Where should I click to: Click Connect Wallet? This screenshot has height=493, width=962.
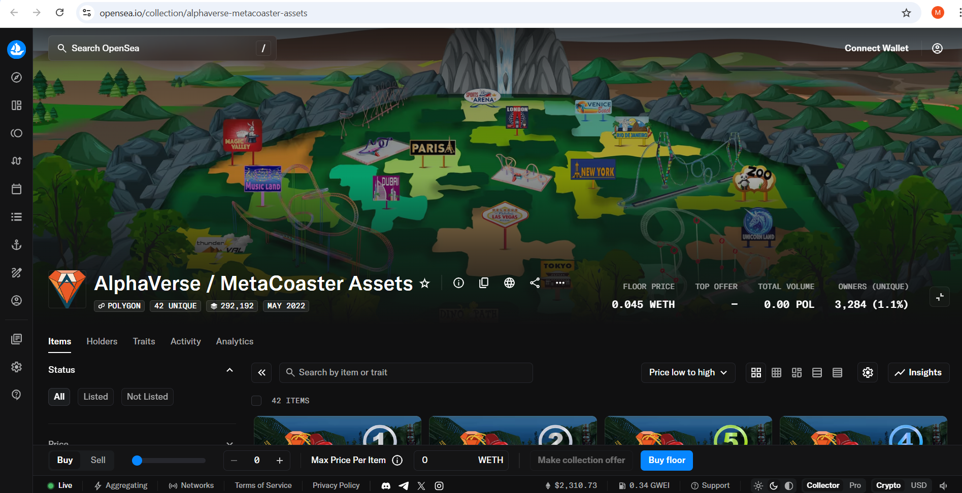click(876, 48)
